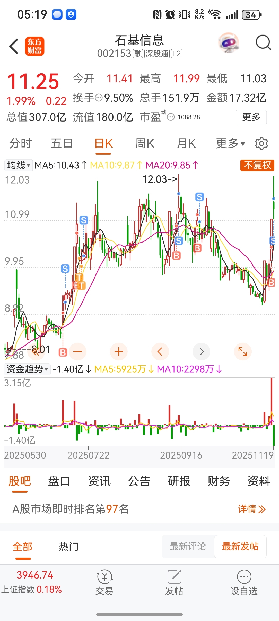Screen dimensions: 279x621
Task: Tap the 交易 yen icon
Action: click(x=104, y=576)
